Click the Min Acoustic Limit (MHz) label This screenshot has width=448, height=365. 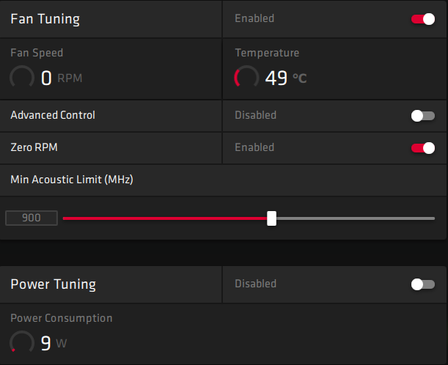72,180
